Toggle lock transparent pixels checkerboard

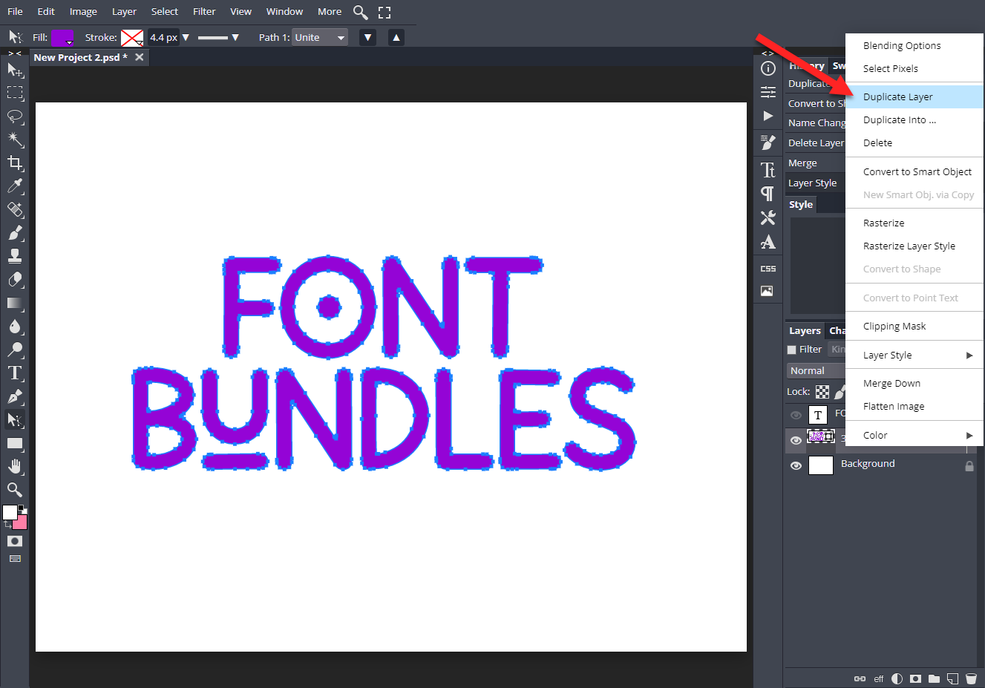click(822, 392)
